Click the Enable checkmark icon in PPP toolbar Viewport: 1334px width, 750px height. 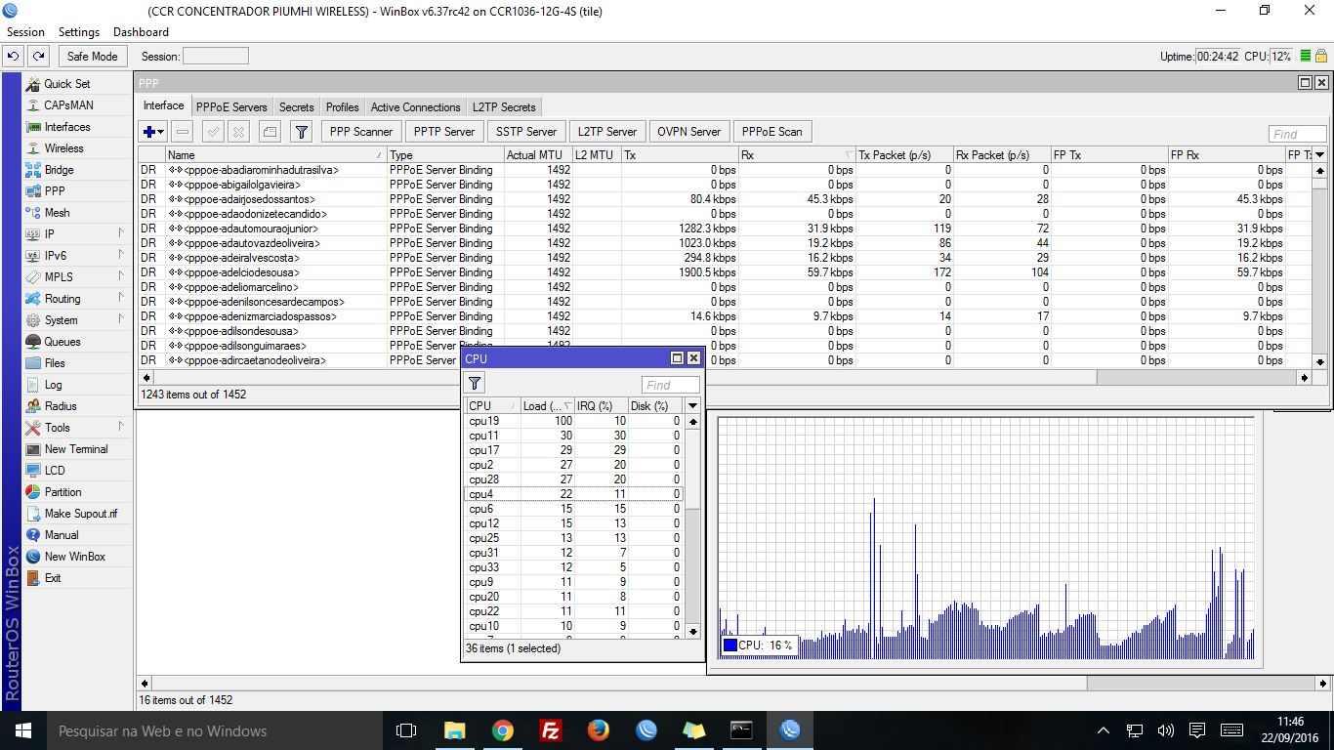pos(213,132)
